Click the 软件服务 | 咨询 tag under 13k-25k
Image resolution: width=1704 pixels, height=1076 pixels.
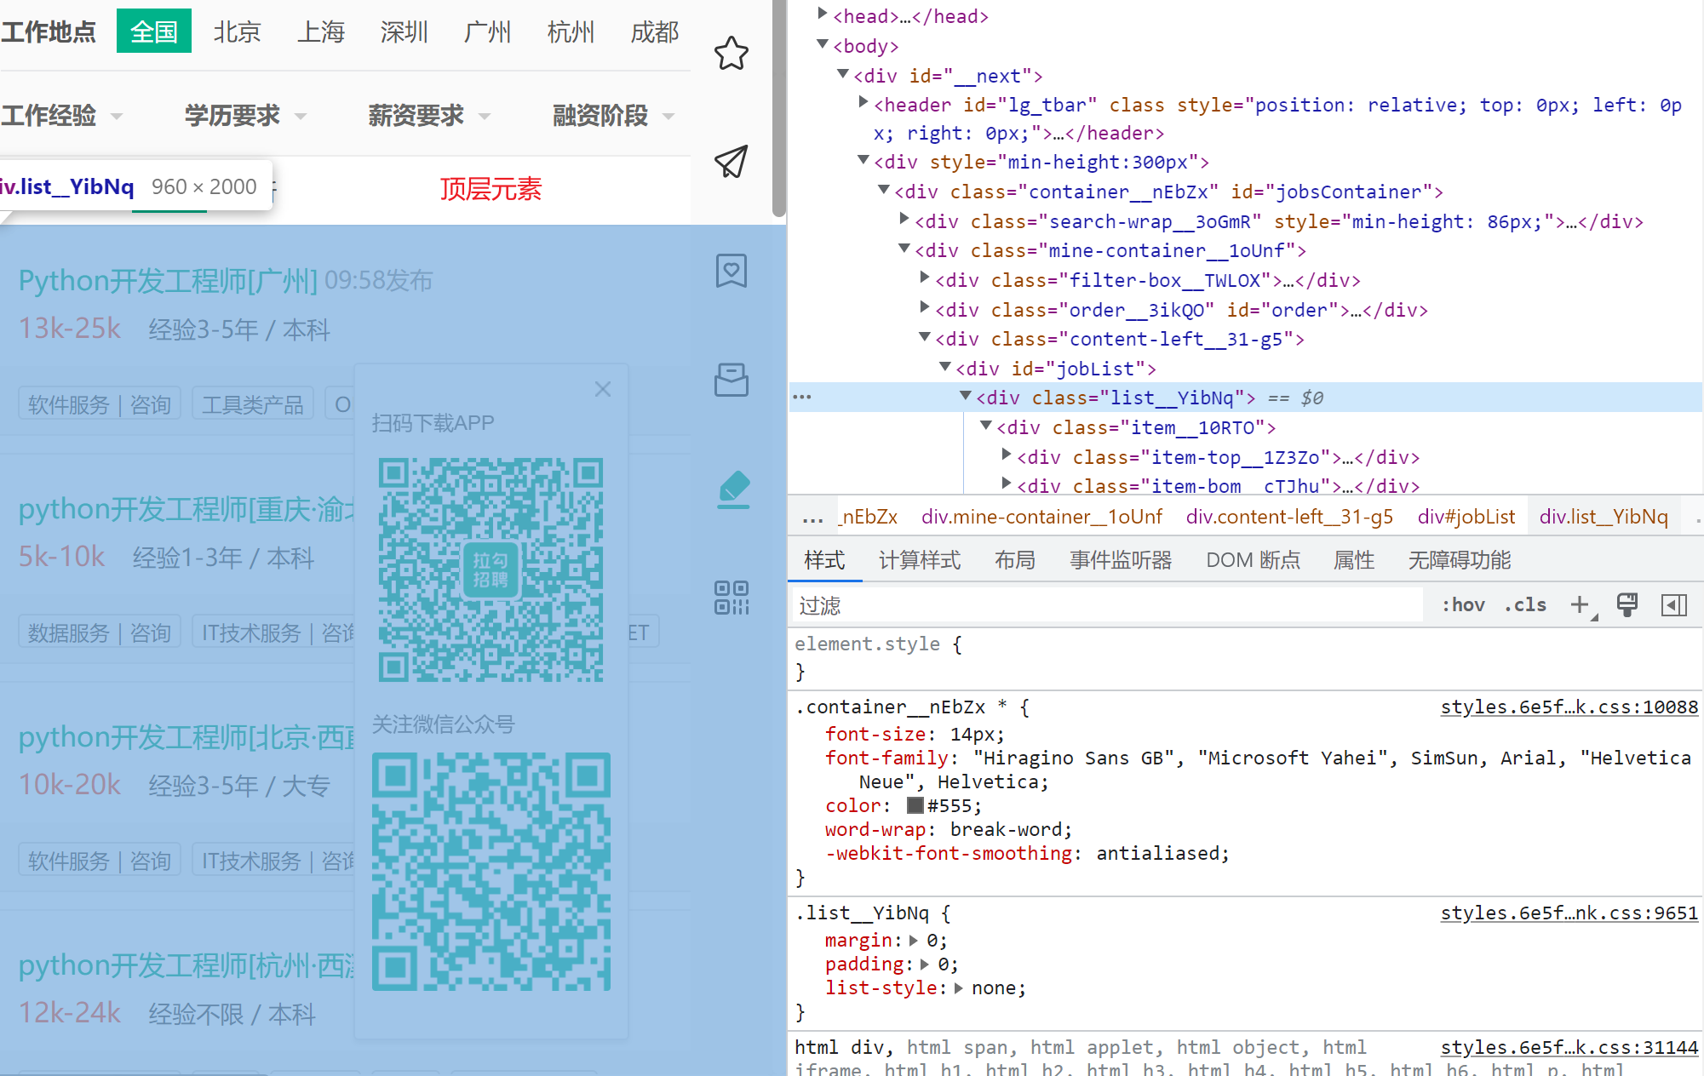[x=100, y=404]
